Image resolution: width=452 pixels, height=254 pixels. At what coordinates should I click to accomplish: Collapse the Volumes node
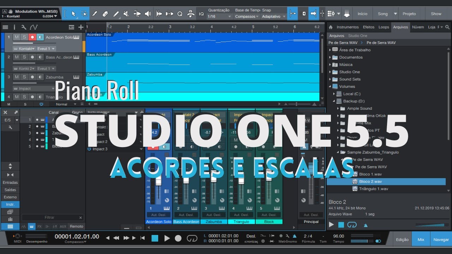click(330, 86)
